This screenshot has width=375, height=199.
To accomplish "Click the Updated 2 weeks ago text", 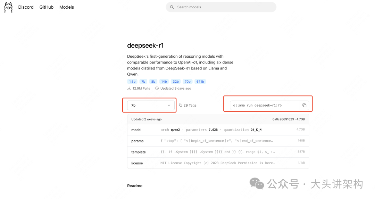I will [x=147, y=119].
